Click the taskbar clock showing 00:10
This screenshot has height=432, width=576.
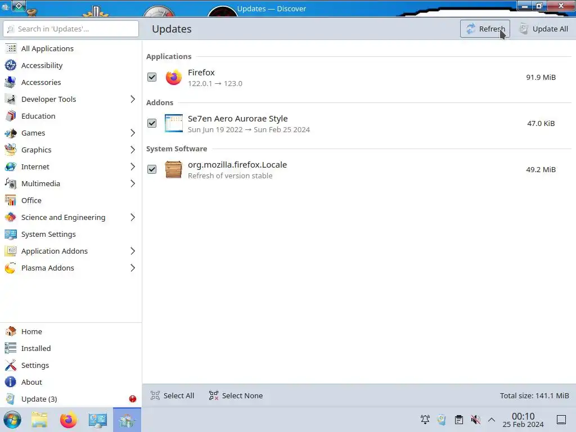[523, 420]
